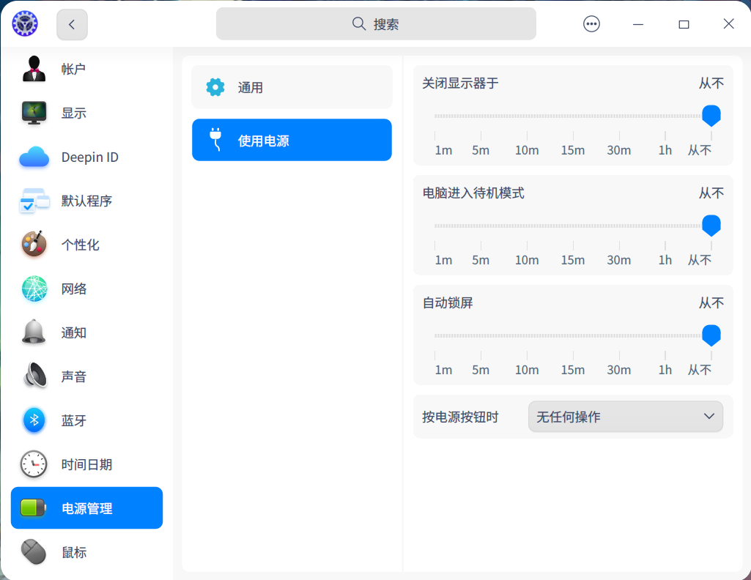Click the more options ellipsis menu
The height and width of the screenshot is (580, 751).
click(x=591, y=23)
